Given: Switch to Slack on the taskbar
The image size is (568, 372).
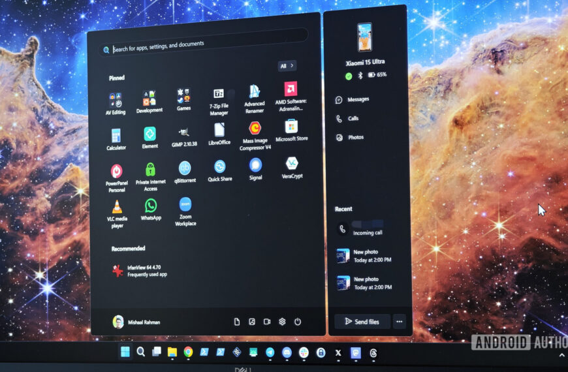Looking at the screenshot, I should coord(304,353).
